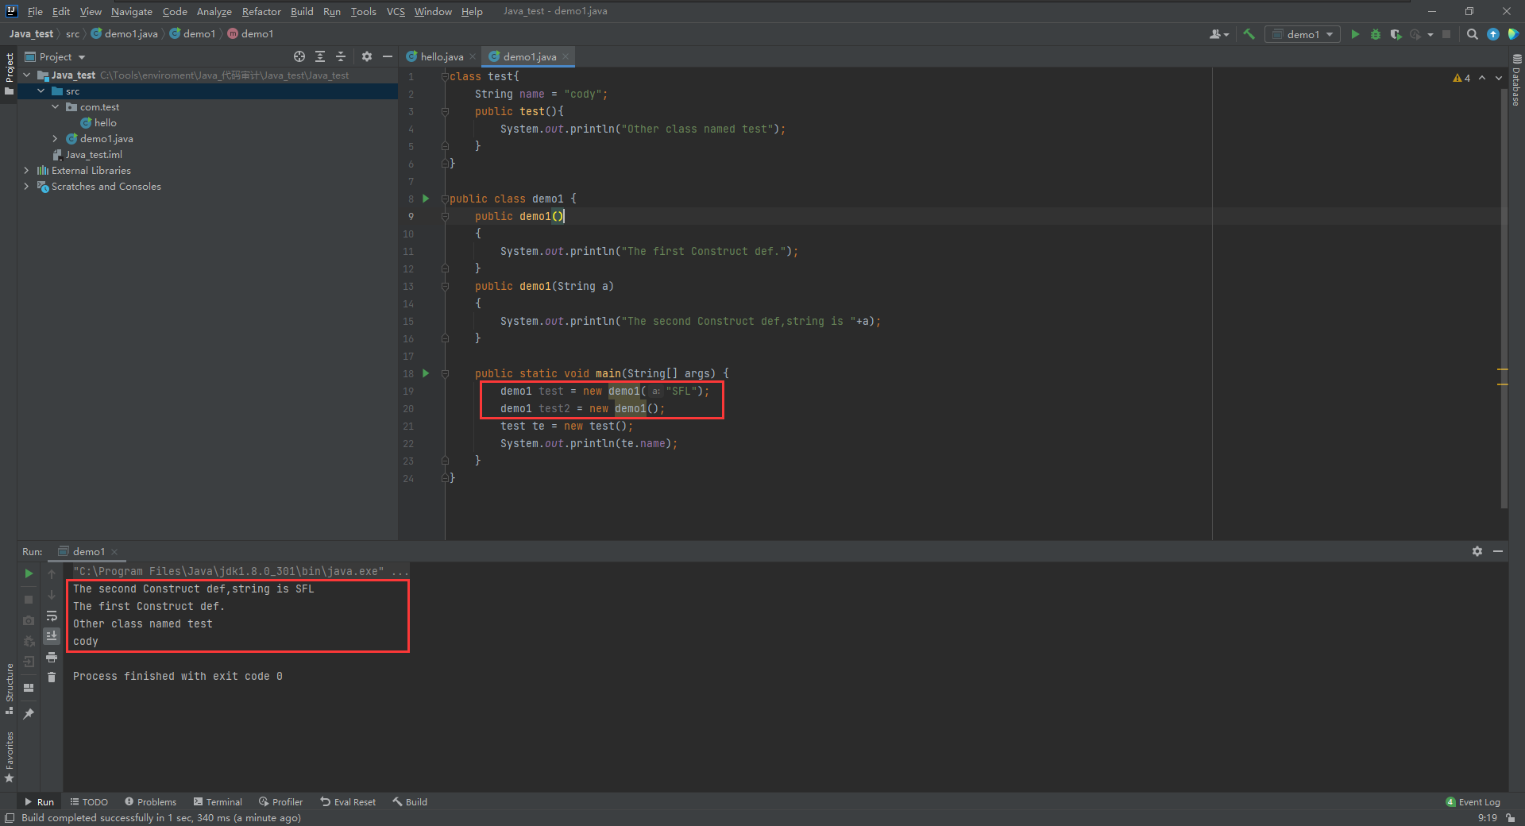The width and height of the screenshot is (1525, 826).
Task: Click the Eval Reset tool button
Action: point(348,802)
